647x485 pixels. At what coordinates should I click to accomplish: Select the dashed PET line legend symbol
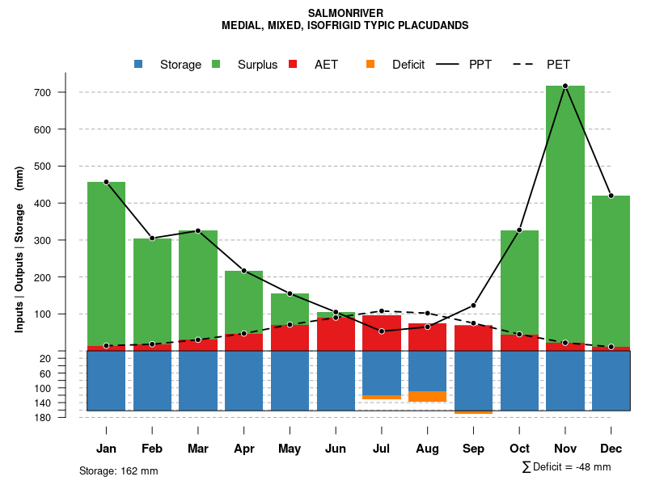tap(525, 65)
